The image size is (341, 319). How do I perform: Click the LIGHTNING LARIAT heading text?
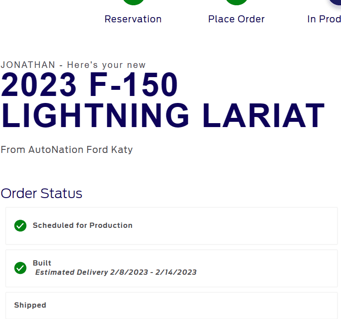pyautogui.click(x=163, y=116)
